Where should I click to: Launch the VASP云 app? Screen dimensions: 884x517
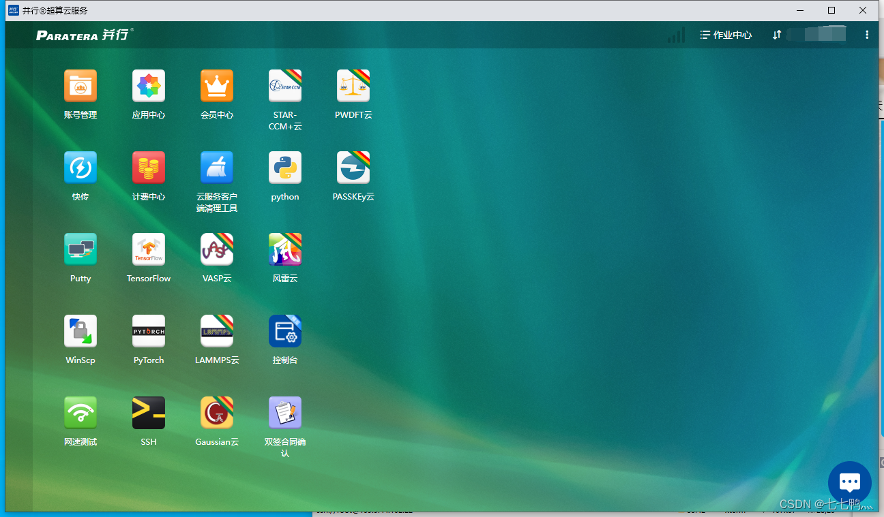click(x=217, y=249)
